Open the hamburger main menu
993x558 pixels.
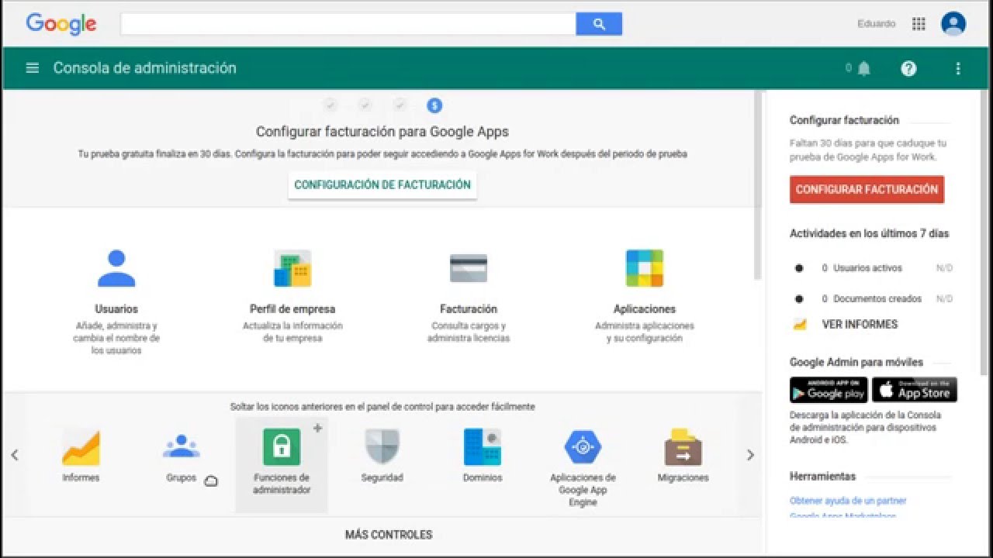[x=32, y=68]
